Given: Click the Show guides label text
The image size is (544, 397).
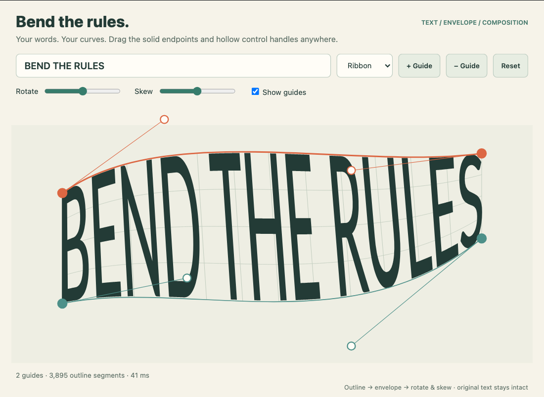Looking at the screenshot, I should pyautogui.click(x=284, y=92).
